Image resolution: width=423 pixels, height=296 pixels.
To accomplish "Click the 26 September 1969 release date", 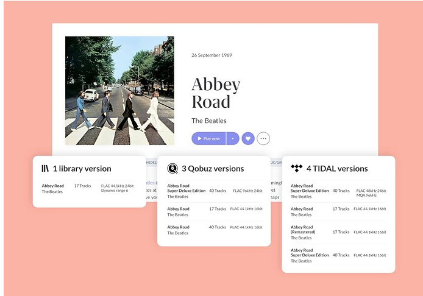I will pos(211,55).
